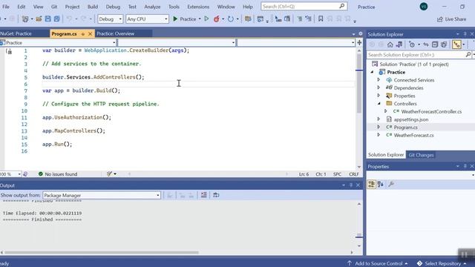Image resolution: width=475 pixels, height=267 pixels.
Task: Click the Home icon in Solution Explorer
Action: point(390,44)
